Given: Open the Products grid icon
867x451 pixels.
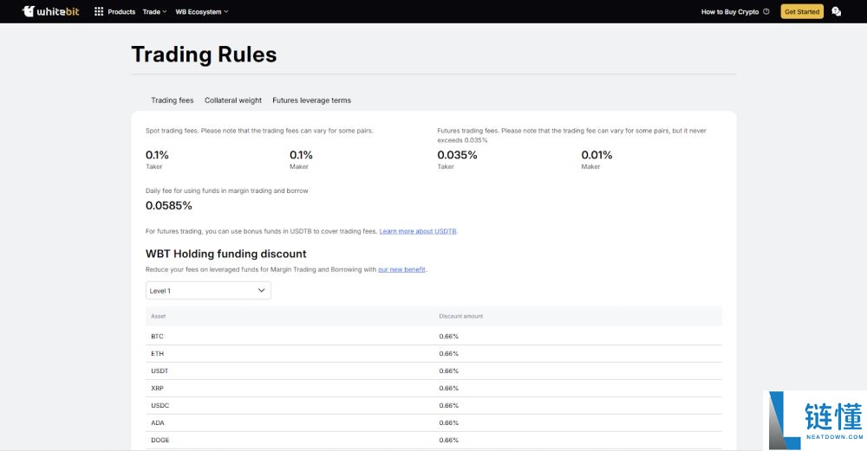Looking at the screenshot, I should (x=99, y=11).
